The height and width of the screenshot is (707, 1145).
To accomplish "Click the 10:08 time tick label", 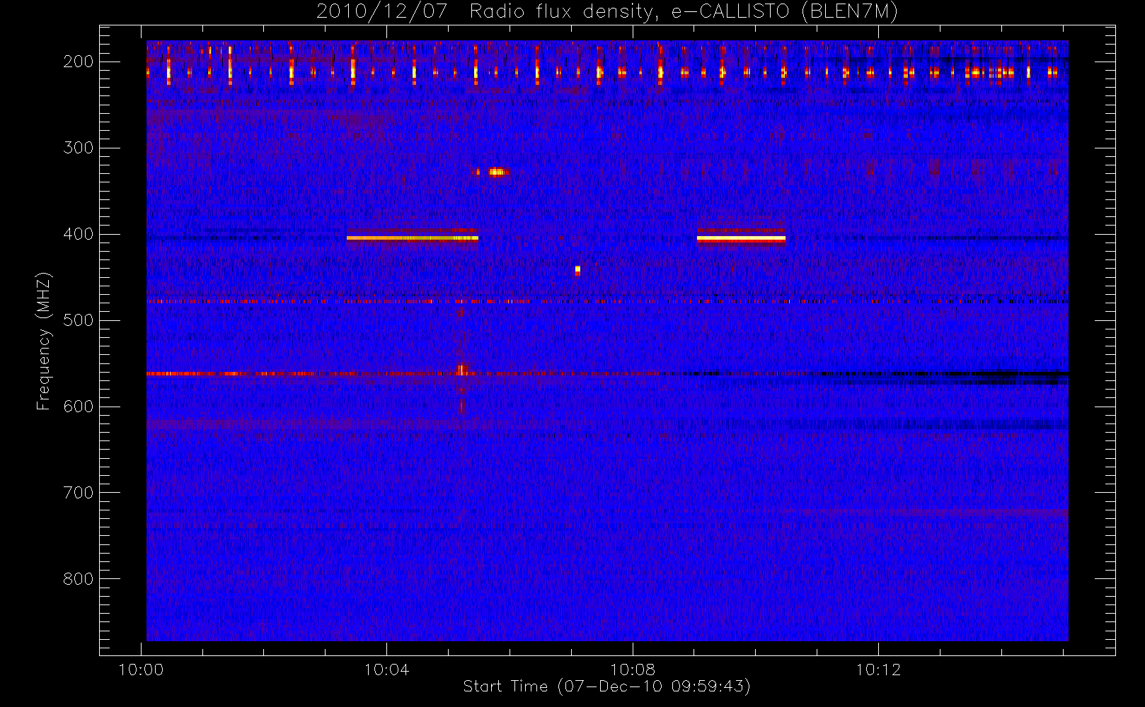I will (633, 670).
